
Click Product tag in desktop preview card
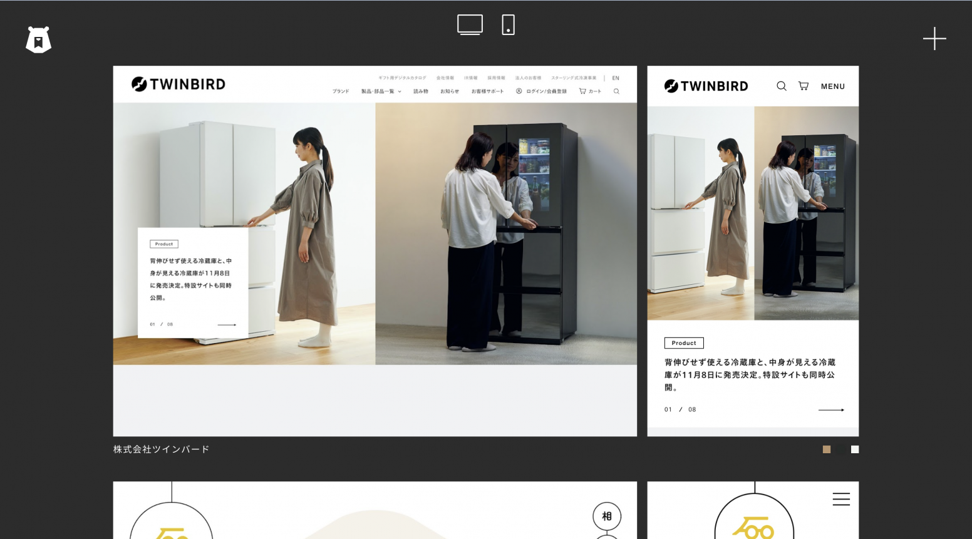[164, 244]
